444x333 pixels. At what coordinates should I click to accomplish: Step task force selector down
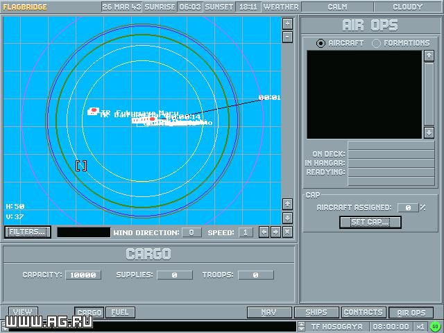[x=301, y=329]
